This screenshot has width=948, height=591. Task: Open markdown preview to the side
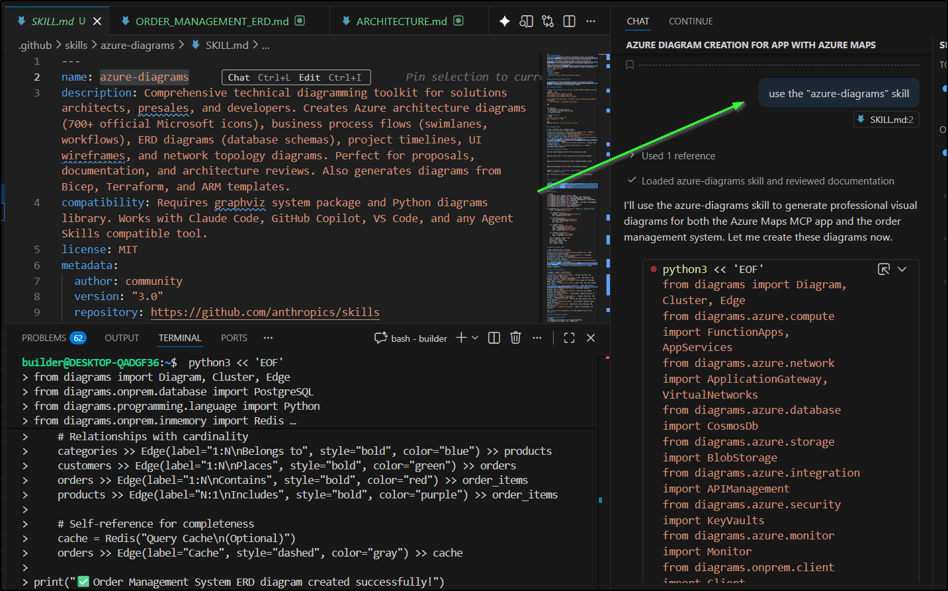pyautogui.click(x=526, y=21)
